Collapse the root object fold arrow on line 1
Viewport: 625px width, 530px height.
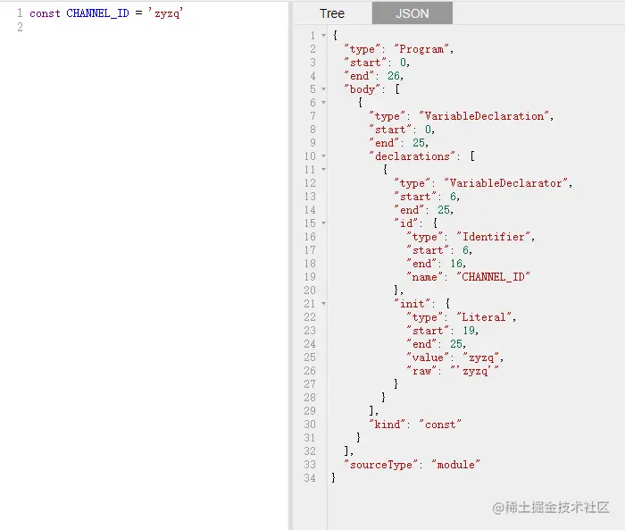coord(323,36)
